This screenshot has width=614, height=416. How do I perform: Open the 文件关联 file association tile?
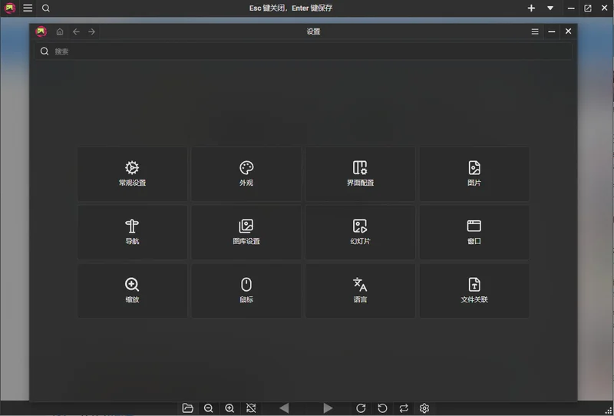(x=474, y=291)
